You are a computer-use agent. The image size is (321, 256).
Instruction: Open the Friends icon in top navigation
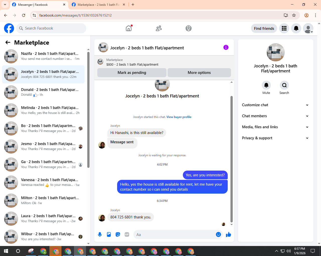click(x=159, y=28)
